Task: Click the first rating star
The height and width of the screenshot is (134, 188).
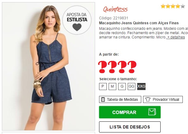Action: (163, 6)
